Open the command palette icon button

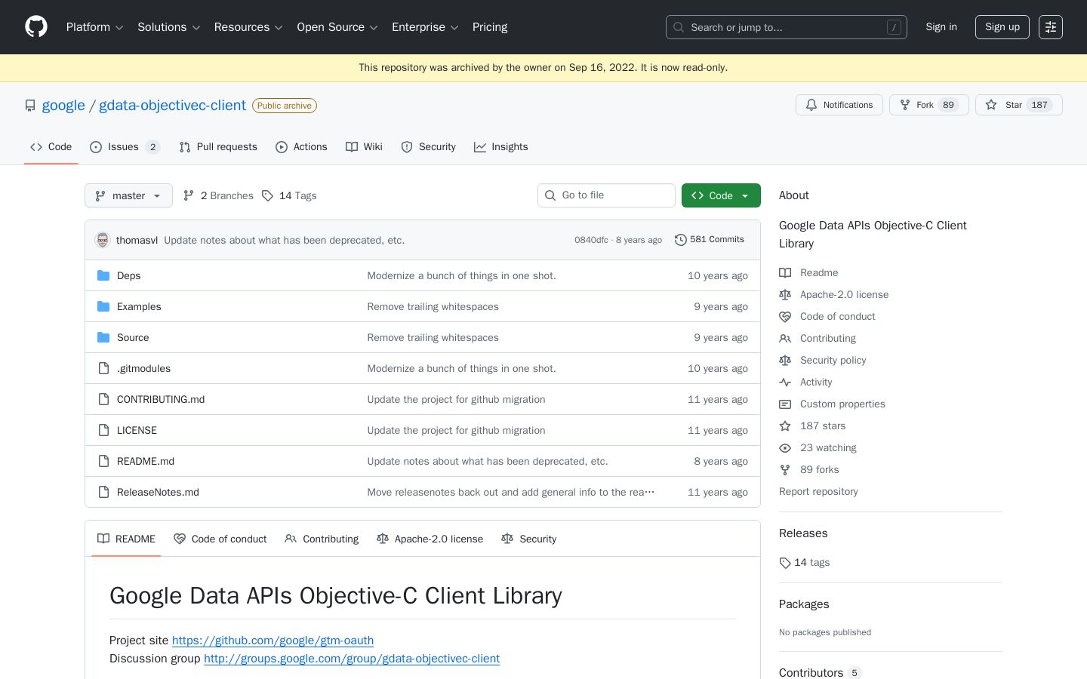1051,27
